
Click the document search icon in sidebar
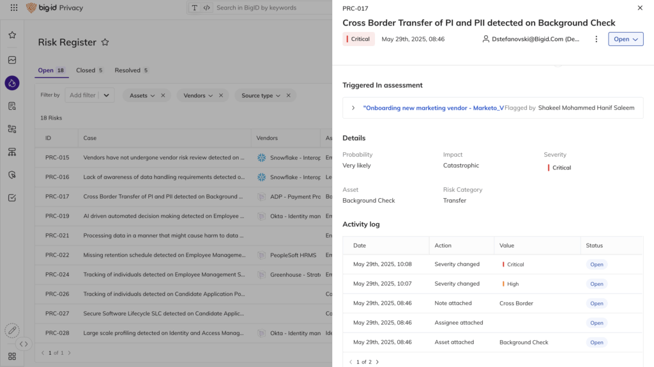pos(12,106)
